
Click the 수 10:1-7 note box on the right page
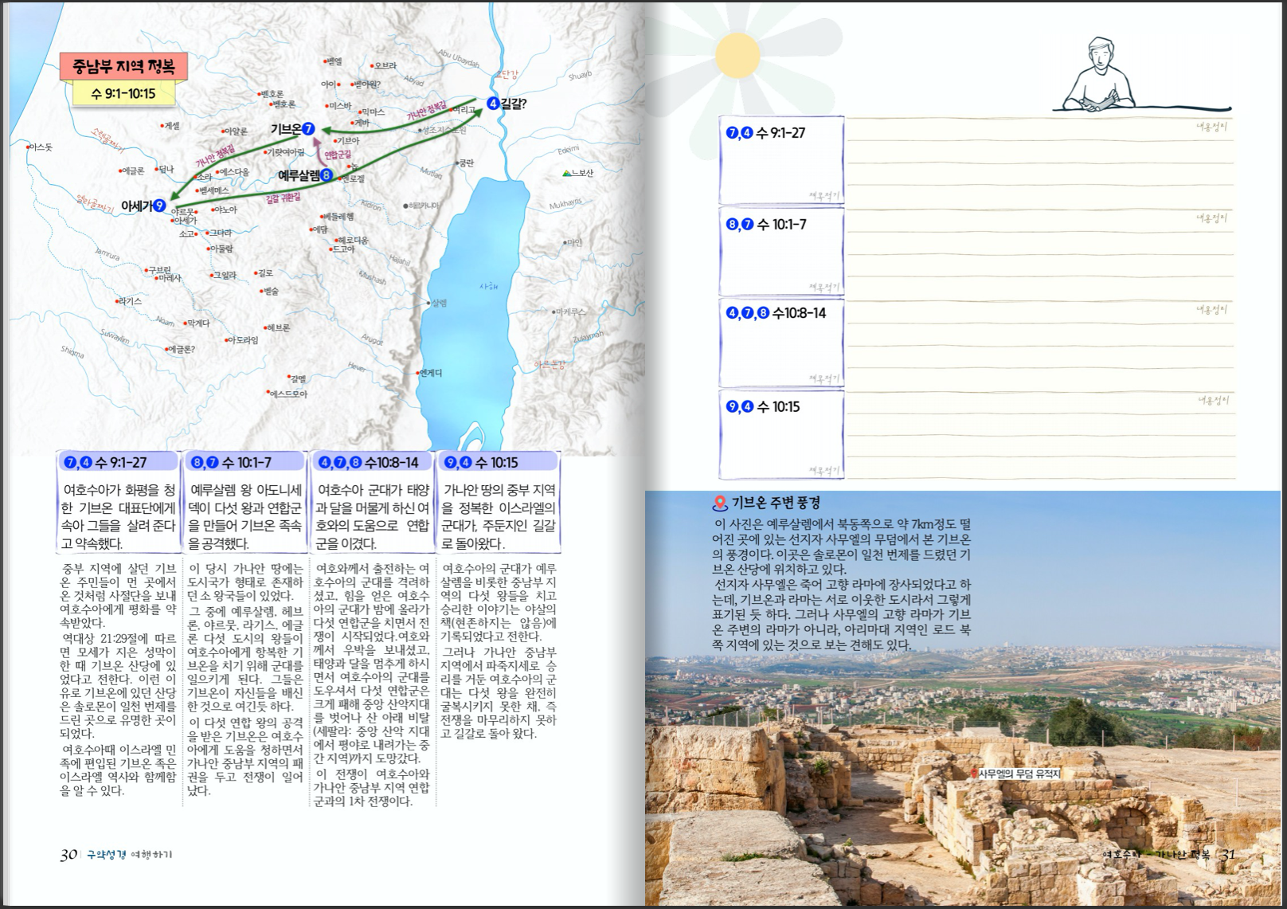point(781,253)
